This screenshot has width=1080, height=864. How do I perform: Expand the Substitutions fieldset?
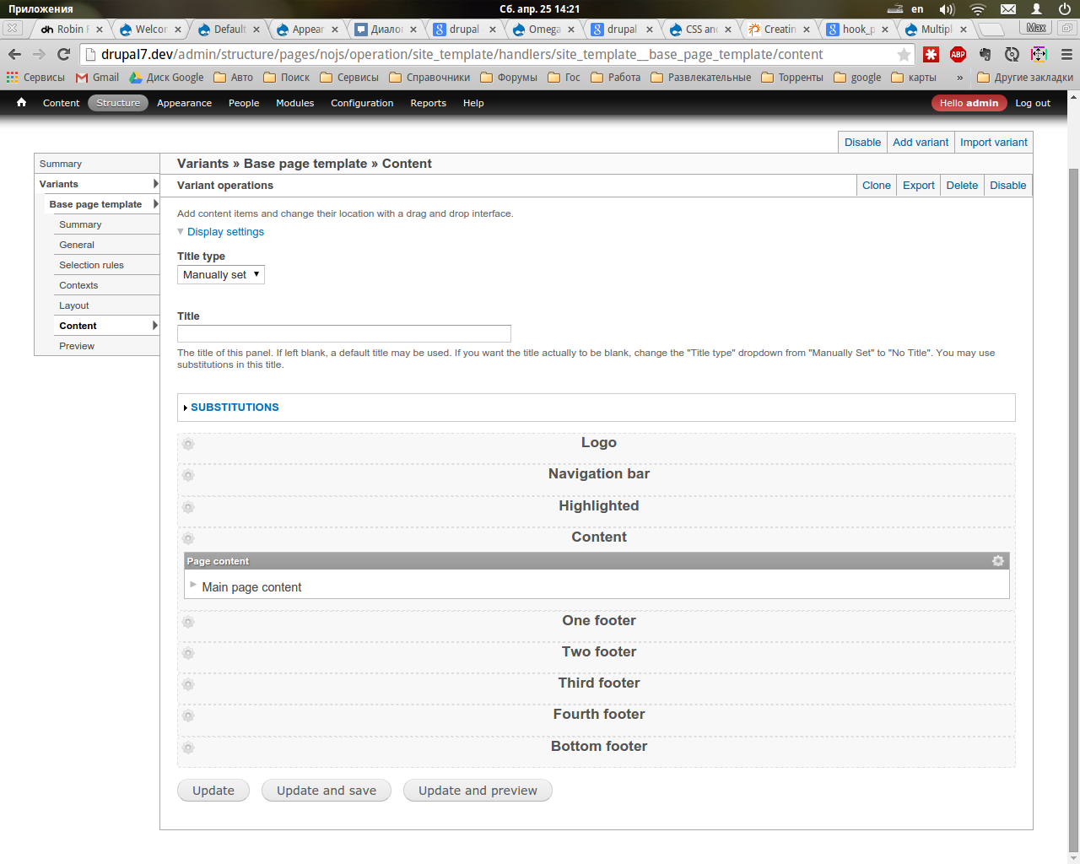click(235, 408)
